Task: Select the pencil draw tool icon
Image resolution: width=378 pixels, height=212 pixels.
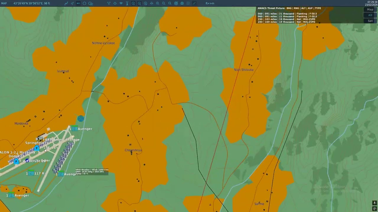Action: pos(194,3)
